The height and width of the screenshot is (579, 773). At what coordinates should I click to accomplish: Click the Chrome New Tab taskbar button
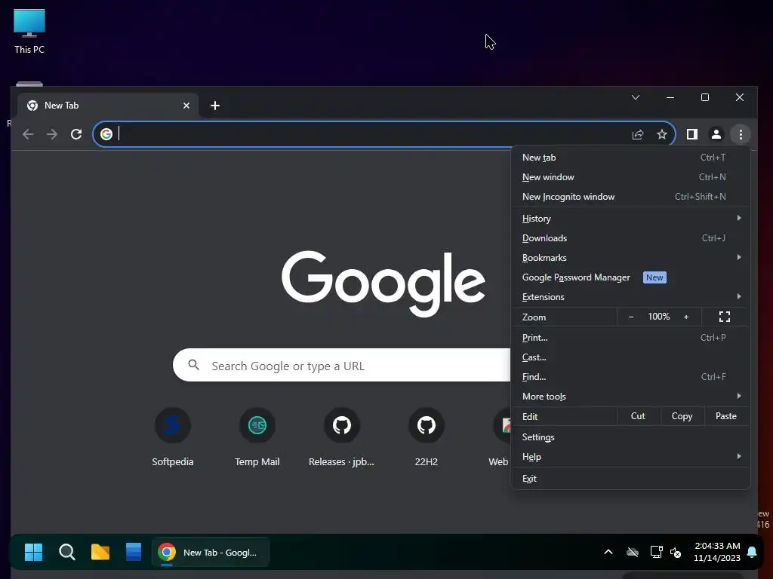[x=211, y=553]
